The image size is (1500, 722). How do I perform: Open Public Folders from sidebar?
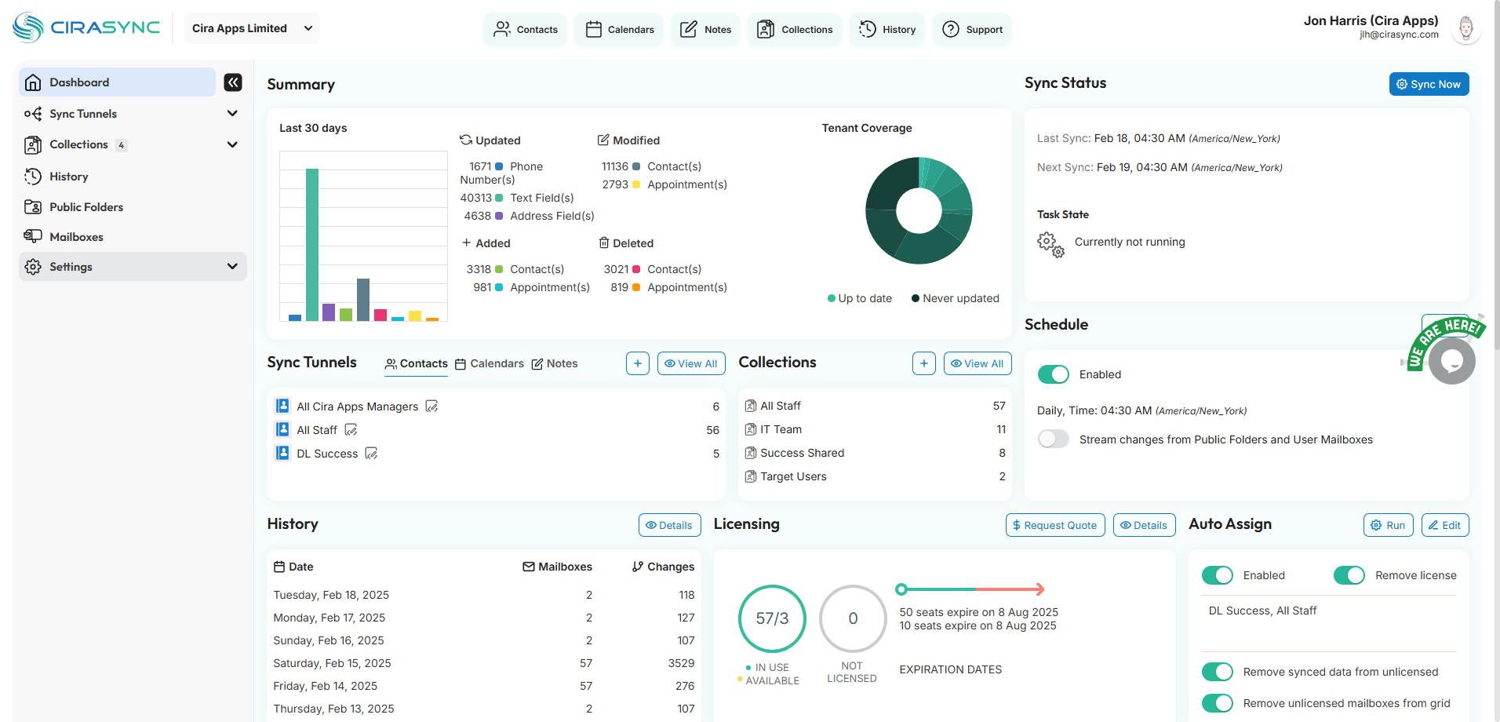point(86,207)
